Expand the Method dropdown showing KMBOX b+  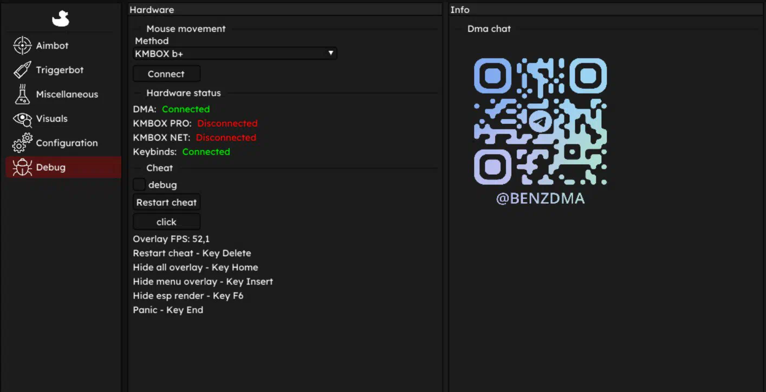click(x=235, y=54)
